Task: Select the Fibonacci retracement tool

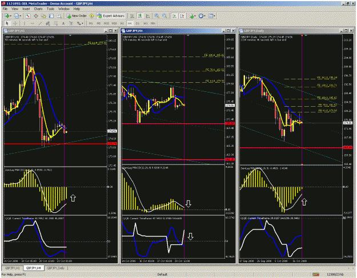Action: pyautogui.click(x=55, y=23)
